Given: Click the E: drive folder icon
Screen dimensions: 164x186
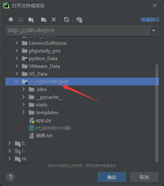Looking at the screenshot, I should coord(18,143).
